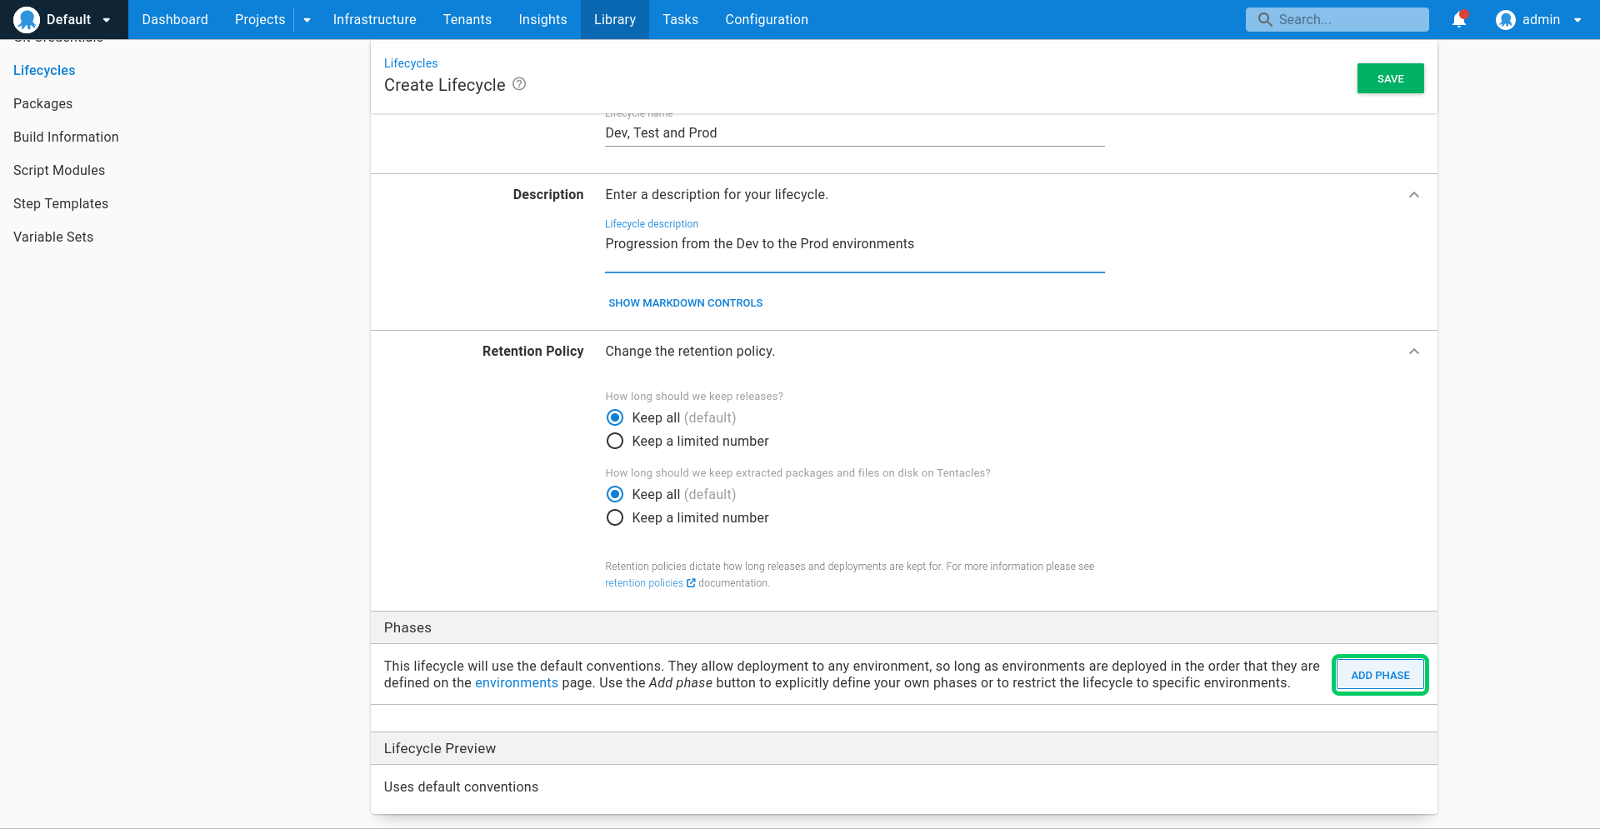
Task: Open Variable Sets in the sidebar
Action: [x=53, y=237]
